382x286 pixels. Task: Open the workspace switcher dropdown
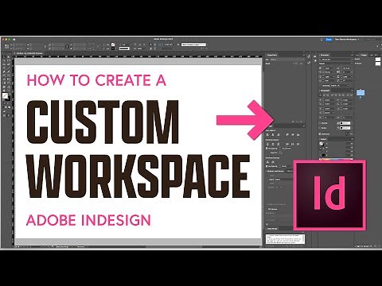point(347,39)
